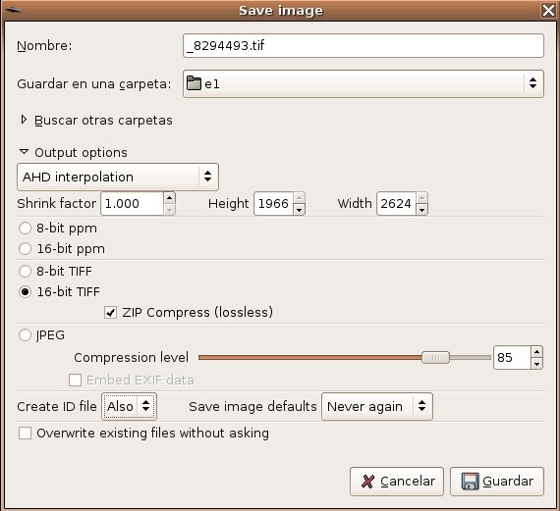Decrease Height using the down arrow

pyautogui.click(x=299, y=210)
